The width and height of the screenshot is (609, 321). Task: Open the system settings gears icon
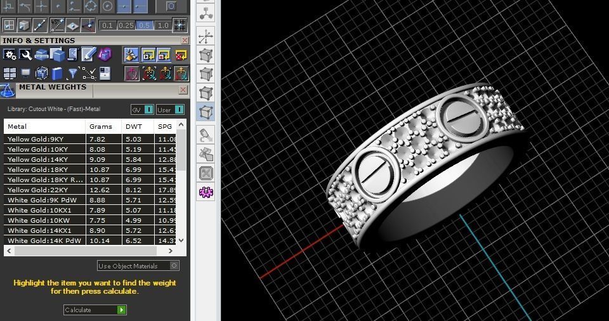10,55
